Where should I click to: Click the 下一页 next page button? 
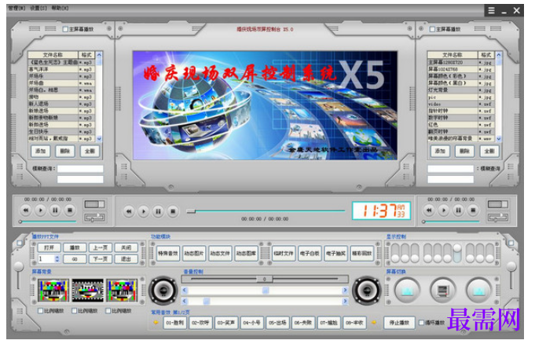coord(101,259)
